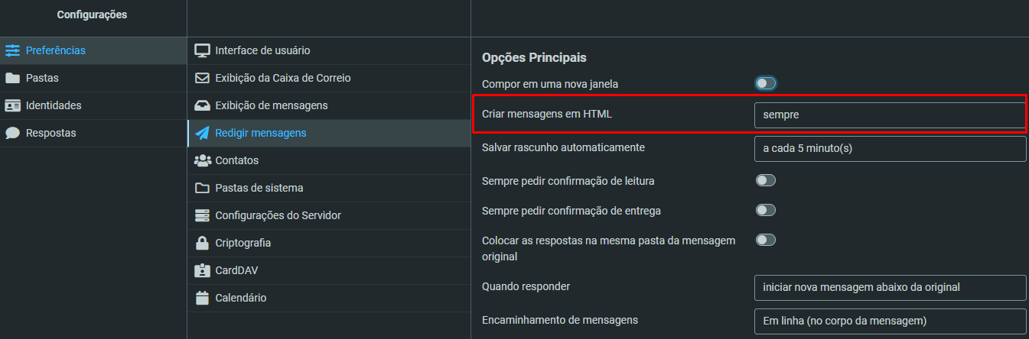1029x339 pixels.
Task: Open Salvar rascunho automaticamente dropdown
Action: tap(890, 149)
